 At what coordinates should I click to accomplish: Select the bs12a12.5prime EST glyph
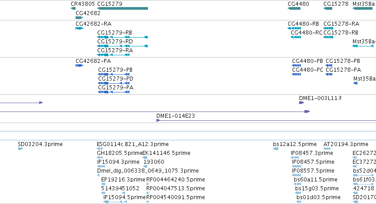point(276,149)
